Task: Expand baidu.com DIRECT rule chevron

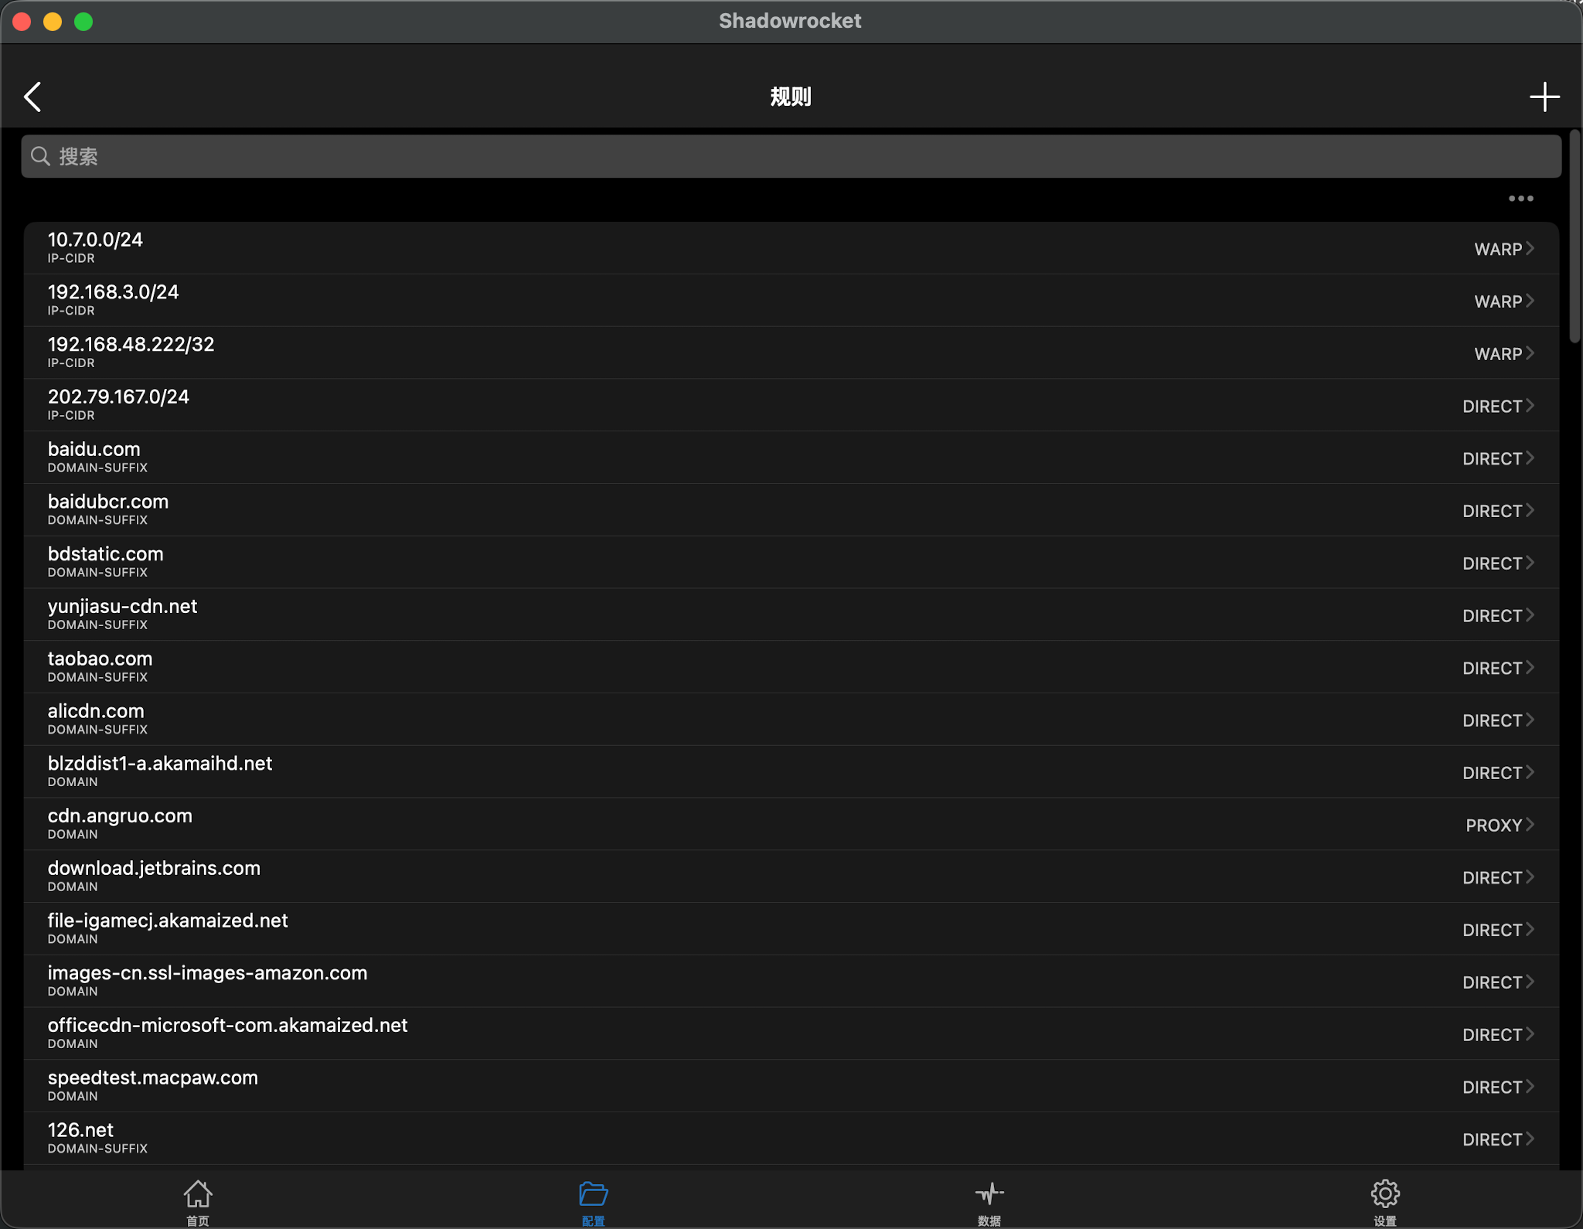Action: (1530, 458)
